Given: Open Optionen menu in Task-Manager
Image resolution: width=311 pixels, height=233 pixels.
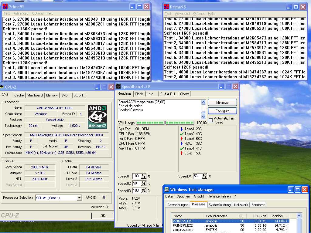Looking at the screenshot, I should click(x=183, y=196).
